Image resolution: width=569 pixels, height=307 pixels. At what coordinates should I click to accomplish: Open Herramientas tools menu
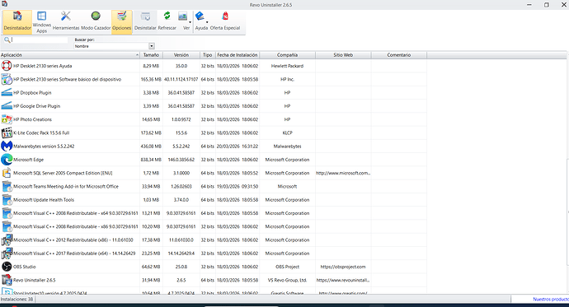pyautogui.click(x=66, y=21)
